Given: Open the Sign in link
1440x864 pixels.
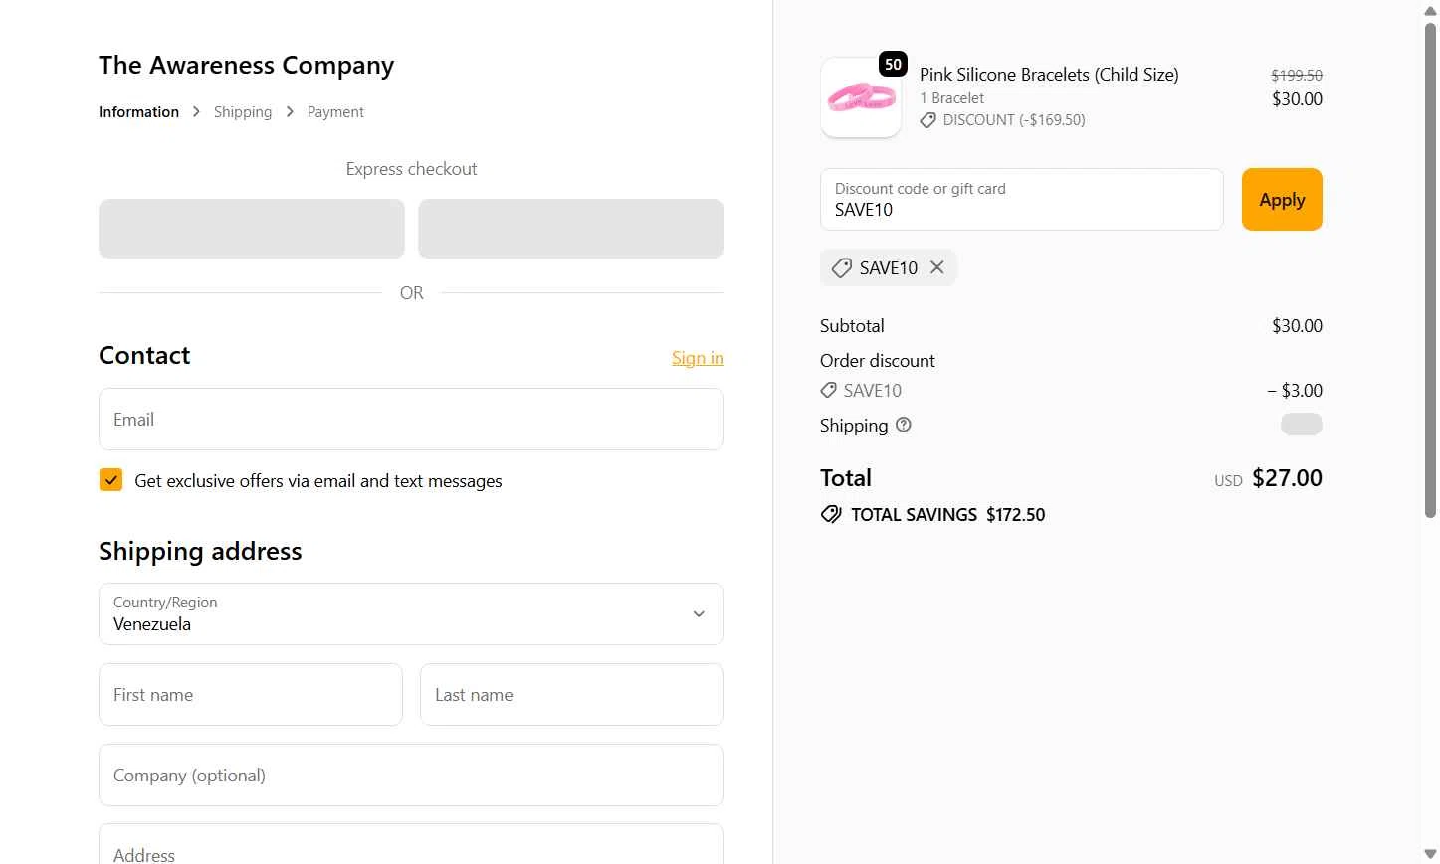Looking at the screenshot, I should click(x=698, y=358).
